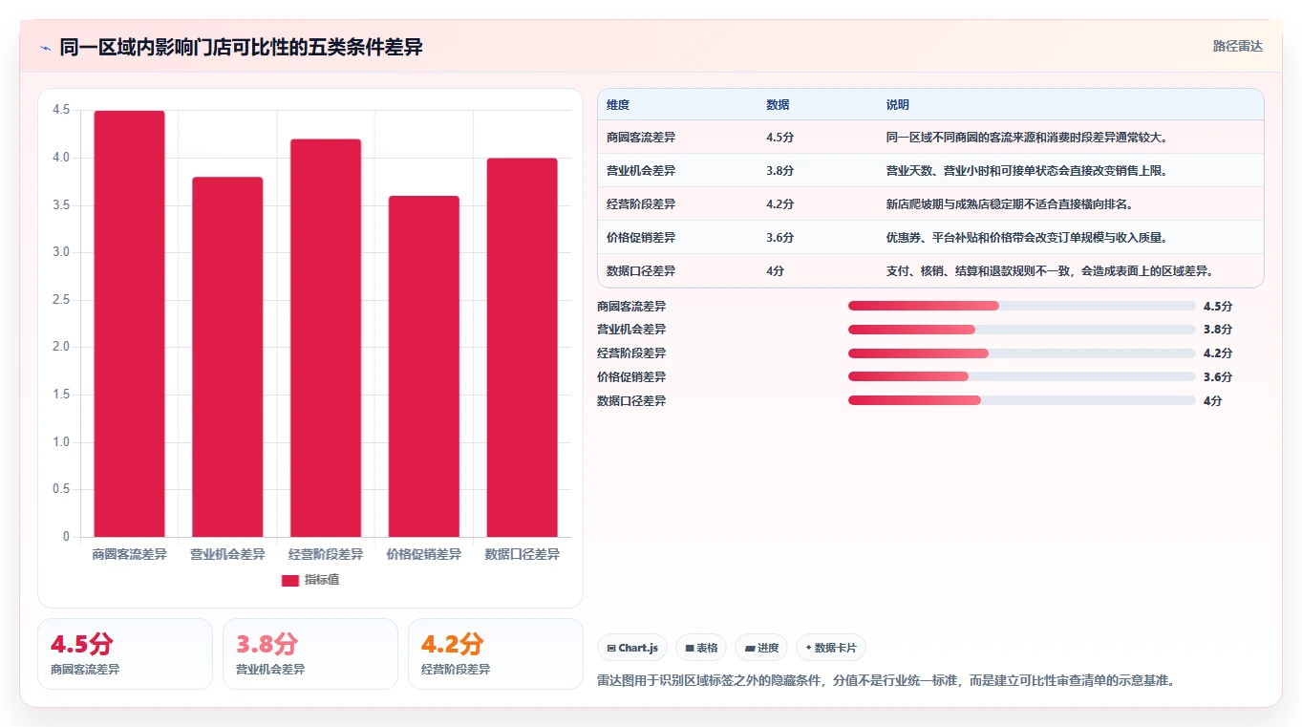
Task: Click the 商圈客流差异 bar in chart
Action: coord(129,324)
